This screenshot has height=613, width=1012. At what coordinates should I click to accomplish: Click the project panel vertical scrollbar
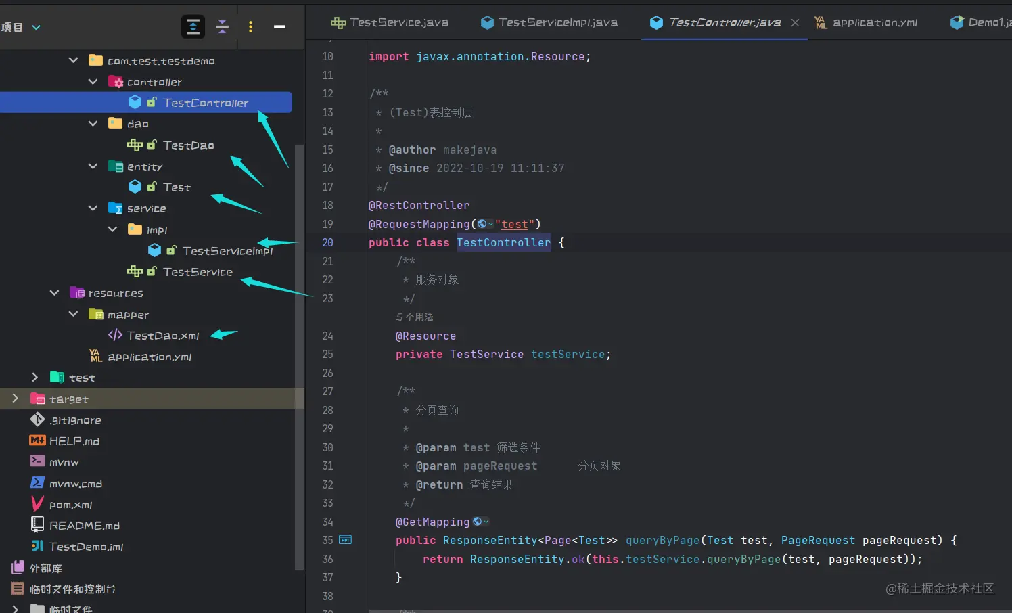coord(300,357)
